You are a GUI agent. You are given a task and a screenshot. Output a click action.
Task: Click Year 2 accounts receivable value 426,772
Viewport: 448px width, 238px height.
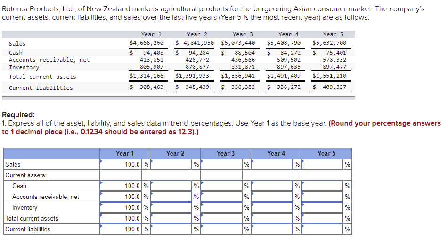click(x=197, y=60)
